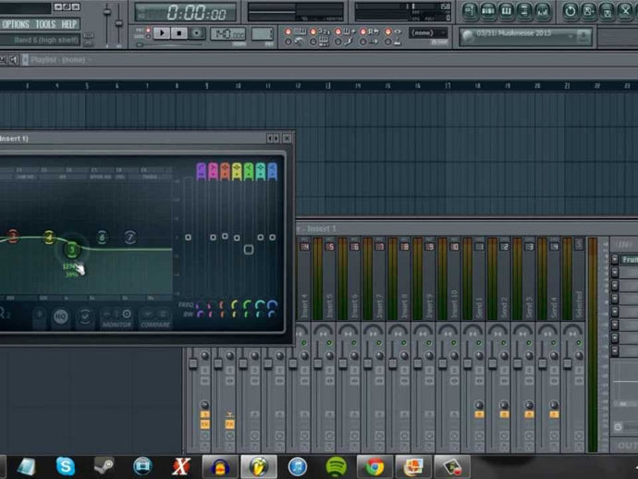Open Steam from the taskbar

104,466
